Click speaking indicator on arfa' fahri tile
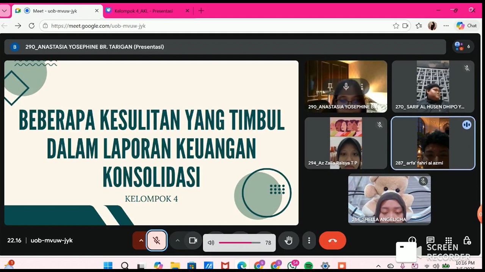The width and height of the screenshot is (485, 272). click(467, 125)
